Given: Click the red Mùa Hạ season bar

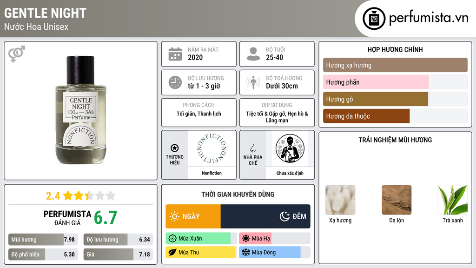Looking at the screenshot, I should (x=255, y=239).
